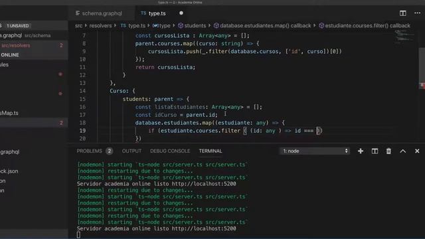Click the terminal input prompt cursor

78,234
